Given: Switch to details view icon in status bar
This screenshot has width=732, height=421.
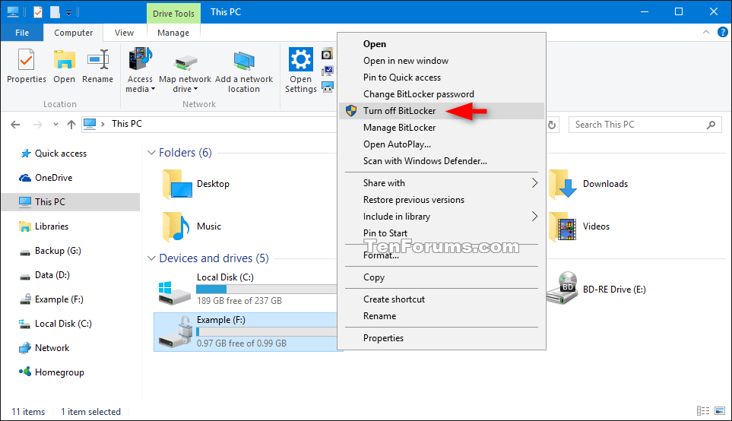Looking at the screenshot, I should (702, 410).
